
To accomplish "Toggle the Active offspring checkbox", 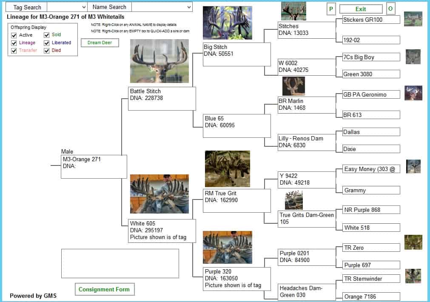I will [14, 35].
